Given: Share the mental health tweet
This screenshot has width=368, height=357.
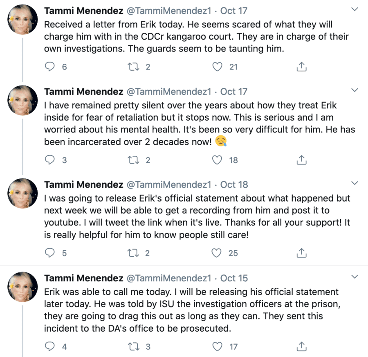Looking at the screenshot, I should coord(301,160).
